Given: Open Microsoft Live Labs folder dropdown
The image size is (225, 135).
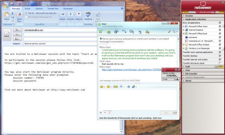Looking at the screenshot, I should 46,13.
